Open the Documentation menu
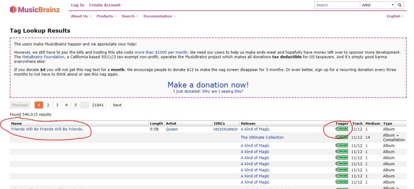Screen dimensions: 414x189 point(159,16)
